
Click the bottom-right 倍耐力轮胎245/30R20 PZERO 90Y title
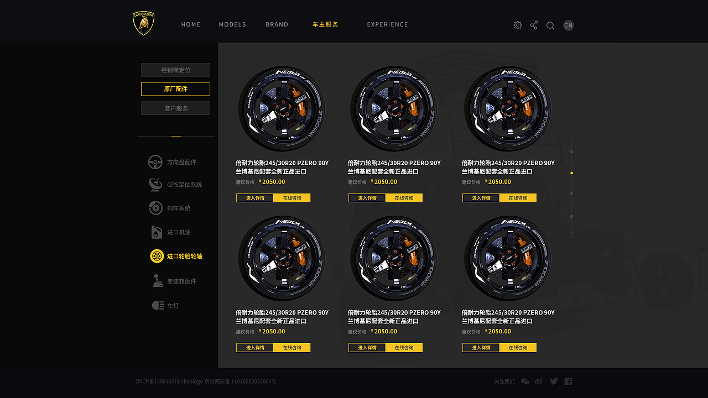(508, 313)
